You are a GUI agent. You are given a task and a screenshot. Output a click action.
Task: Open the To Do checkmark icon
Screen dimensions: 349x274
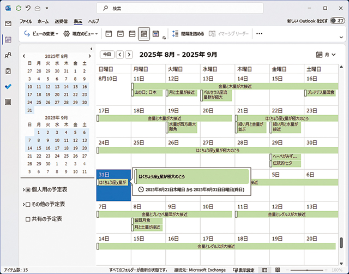[x=8, y=86]
